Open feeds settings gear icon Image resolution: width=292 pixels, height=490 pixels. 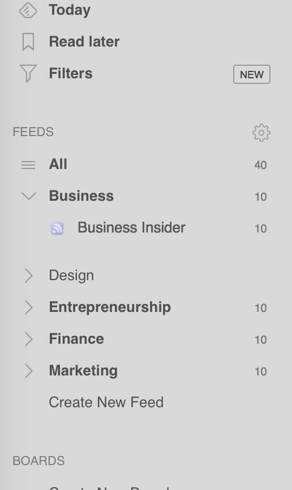point(261,133)
